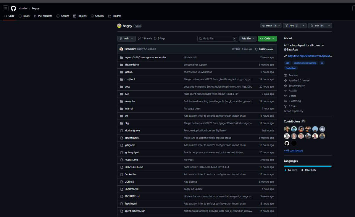Open the hamburger navigation menu
Screen dimensions: 355x217
tap(6, 8)
